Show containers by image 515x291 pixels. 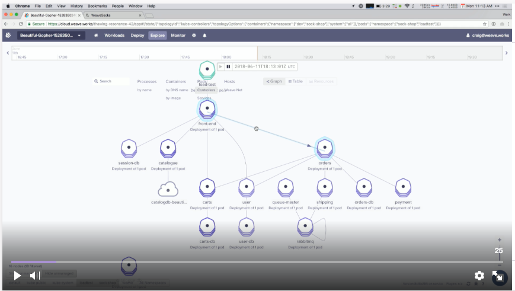pos(173,98)
